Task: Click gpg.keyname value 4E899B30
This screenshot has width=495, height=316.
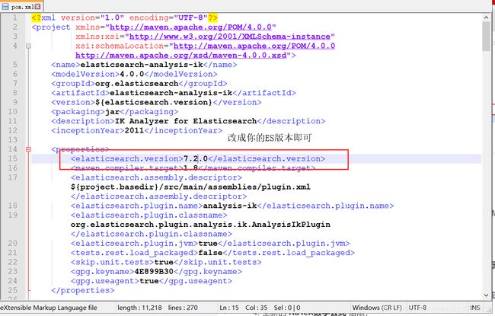Action: 154,272
